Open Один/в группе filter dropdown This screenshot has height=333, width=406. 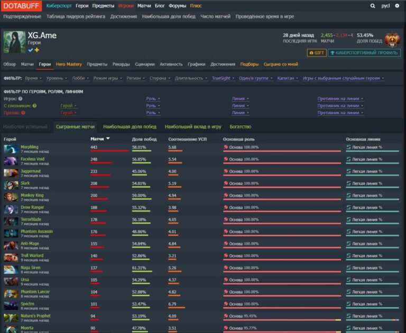click(x=256, y=78)
